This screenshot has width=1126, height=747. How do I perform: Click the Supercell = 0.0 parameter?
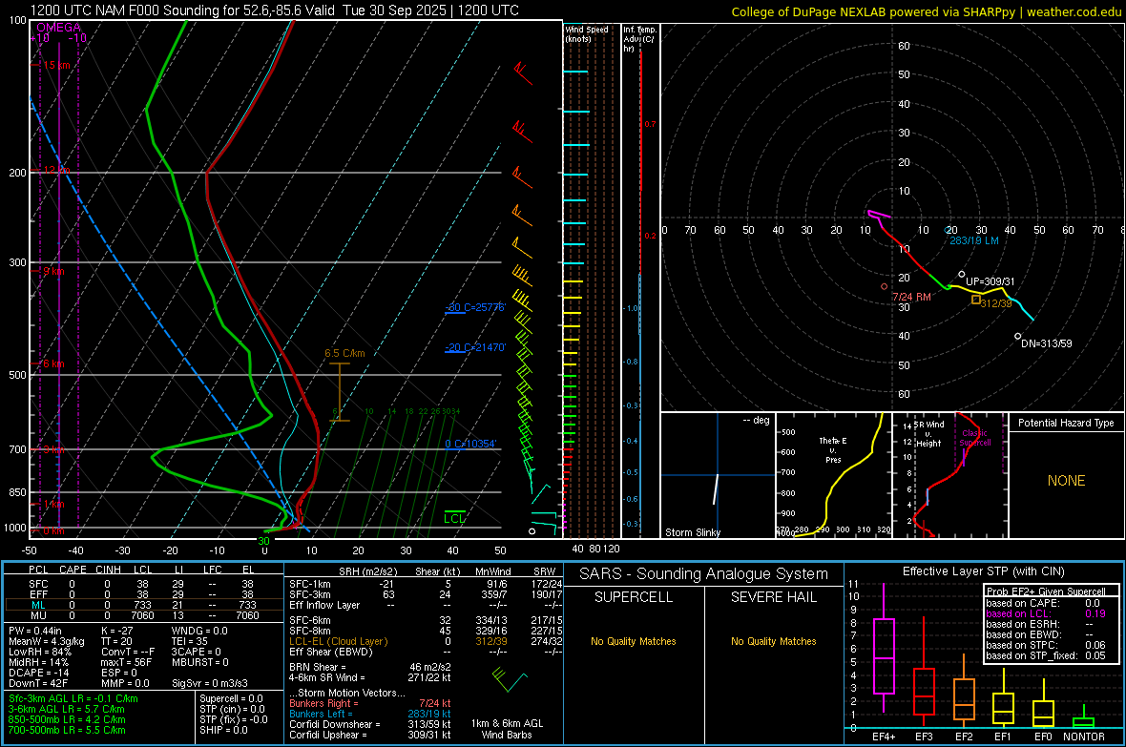tap(231, 698)
